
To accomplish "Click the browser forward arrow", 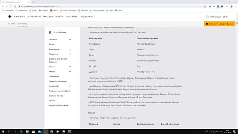I will (x=7, y=7).
